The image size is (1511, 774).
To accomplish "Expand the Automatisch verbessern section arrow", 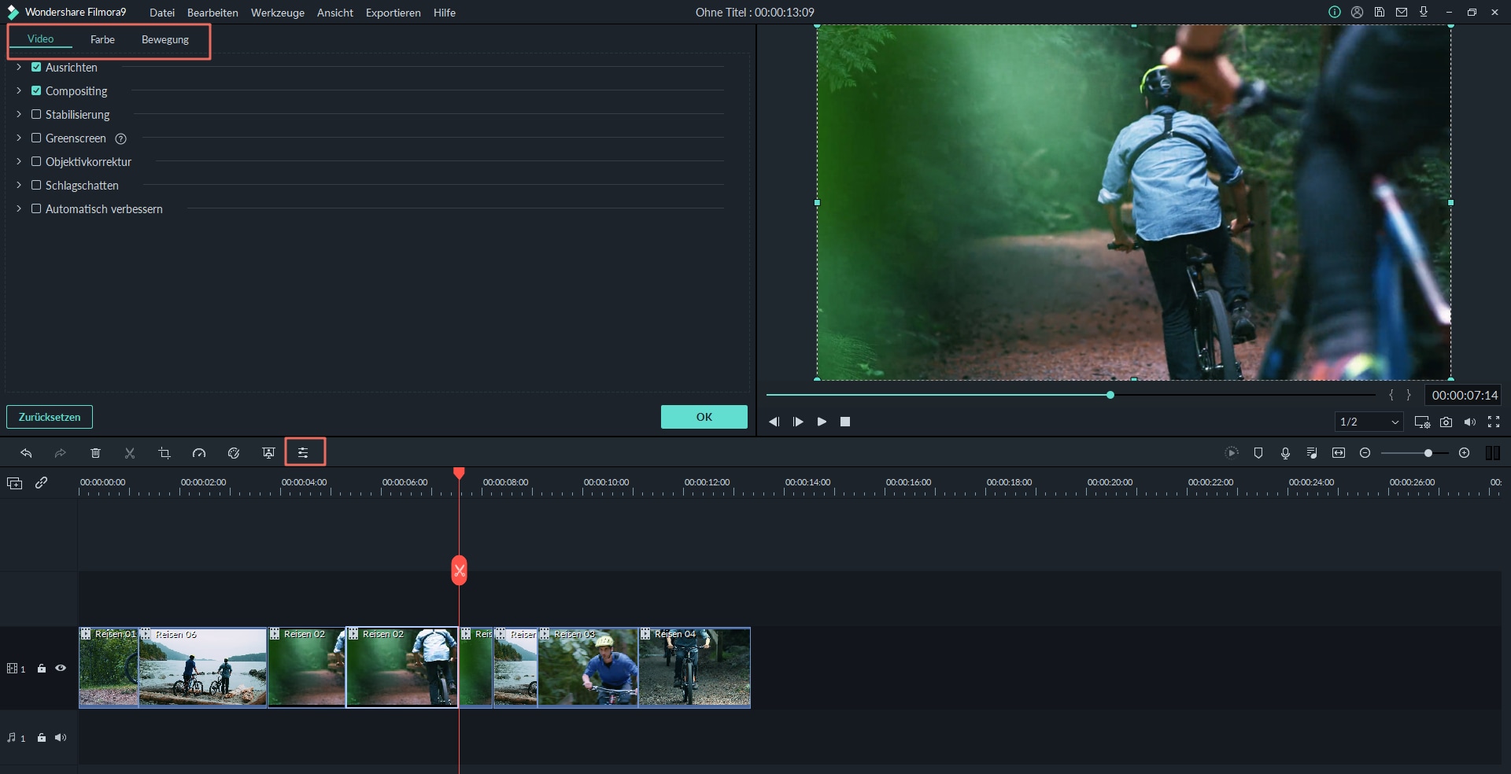I will (x=19, y=209).
